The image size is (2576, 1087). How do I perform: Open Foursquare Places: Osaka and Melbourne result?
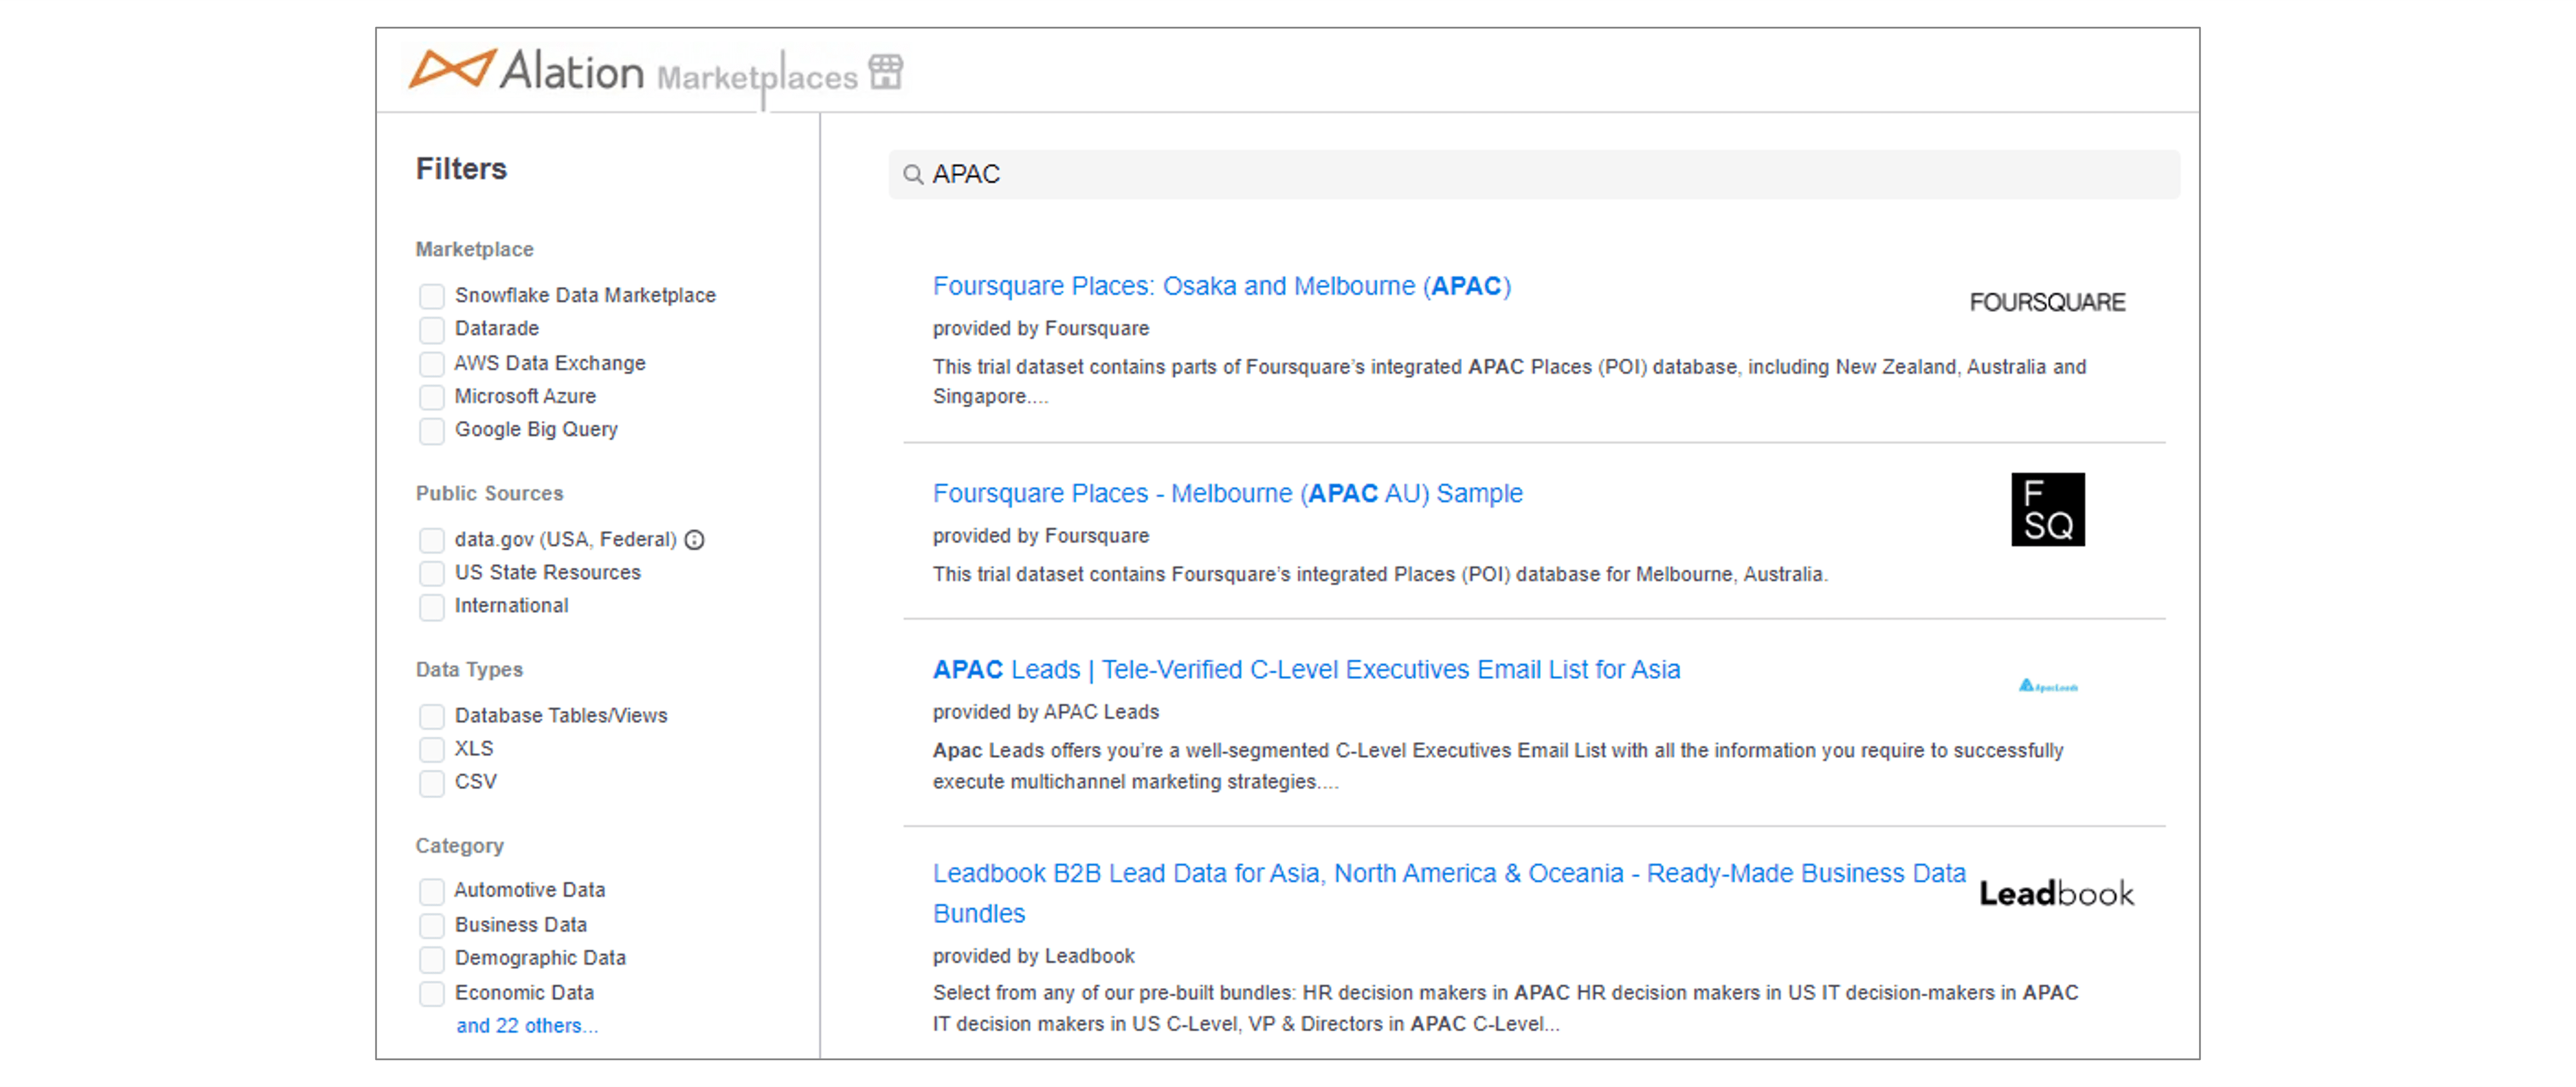click(x=1221, y=286)
